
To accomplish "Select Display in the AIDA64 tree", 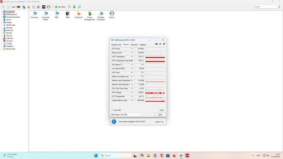I will (x=9, y=22).
